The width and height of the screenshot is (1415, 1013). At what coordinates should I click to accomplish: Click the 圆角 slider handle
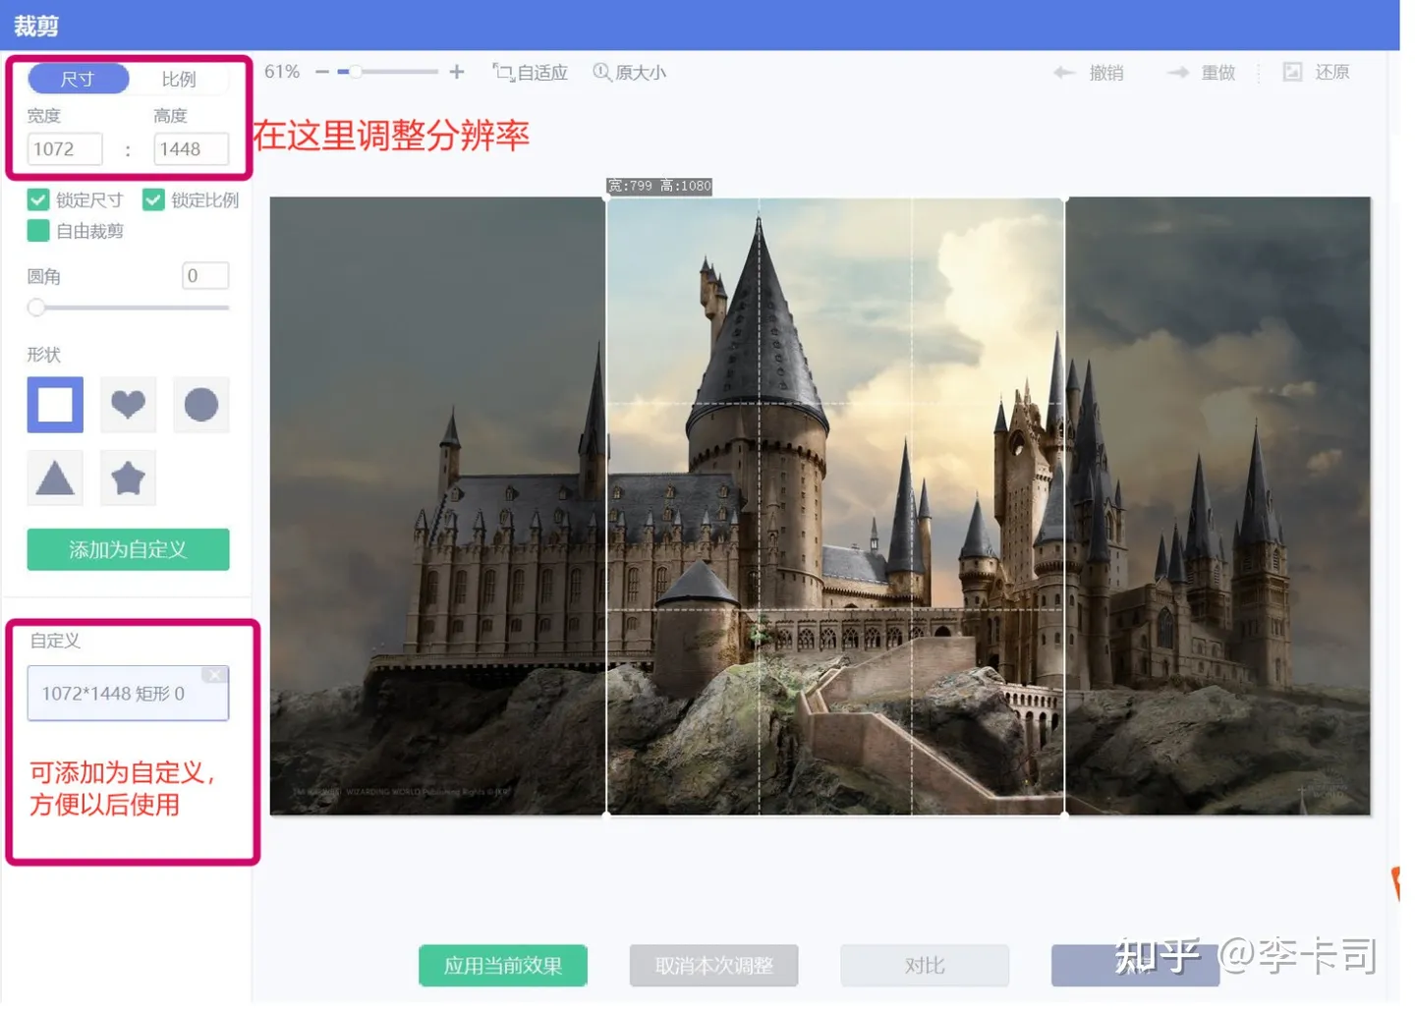(36, 308)
